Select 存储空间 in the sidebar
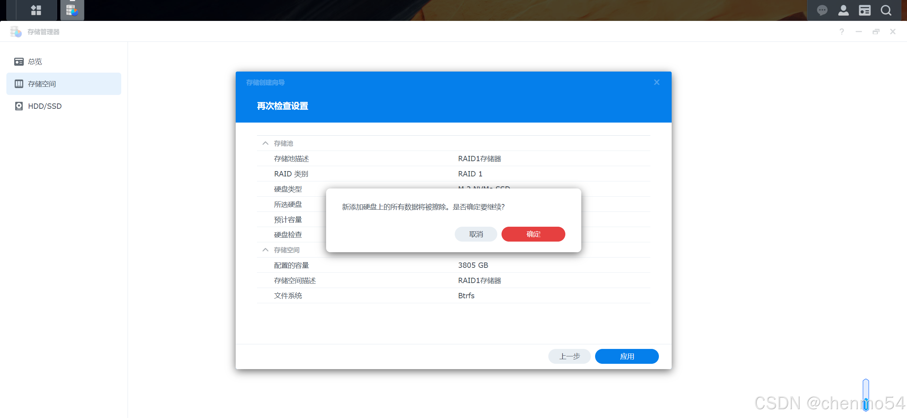 click(x=42, y=84)
